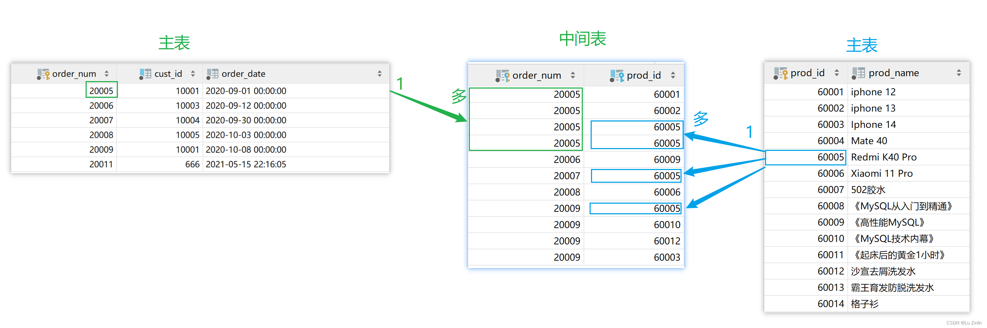
Task: Select order_num header label in cust_id table
Action: pos(74,74)
